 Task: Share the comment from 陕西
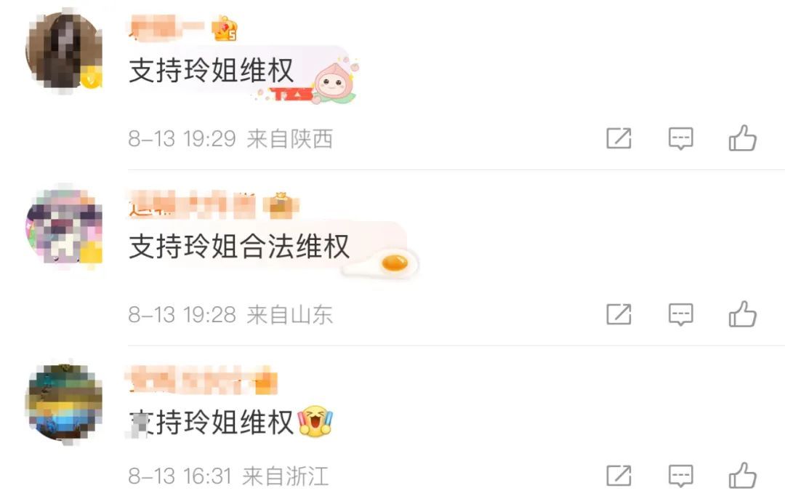[x=619, y=138]
